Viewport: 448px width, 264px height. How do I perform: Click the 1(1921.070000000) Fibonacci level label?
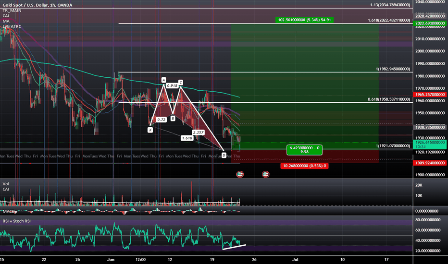[393, 146]
